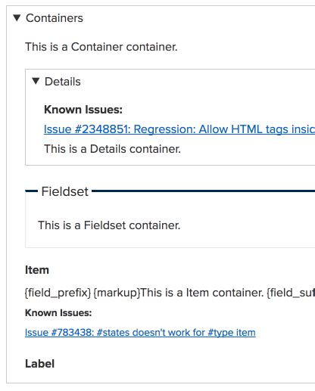The width and height of the screenshot is (315, 391).
Task: Click the 'This is a Details container' text
Action: pos(112,149)
